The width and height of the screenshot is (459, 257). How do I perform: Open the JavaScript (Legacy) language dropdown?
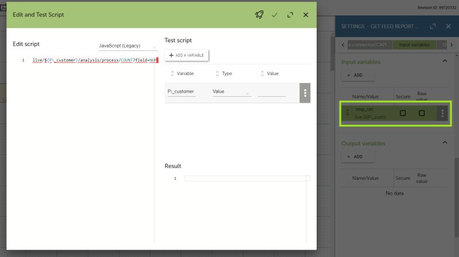pos(128,46)
